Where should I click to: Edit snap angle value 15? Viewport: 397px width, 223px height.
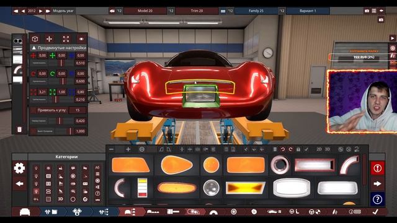[x=77, y=110]
